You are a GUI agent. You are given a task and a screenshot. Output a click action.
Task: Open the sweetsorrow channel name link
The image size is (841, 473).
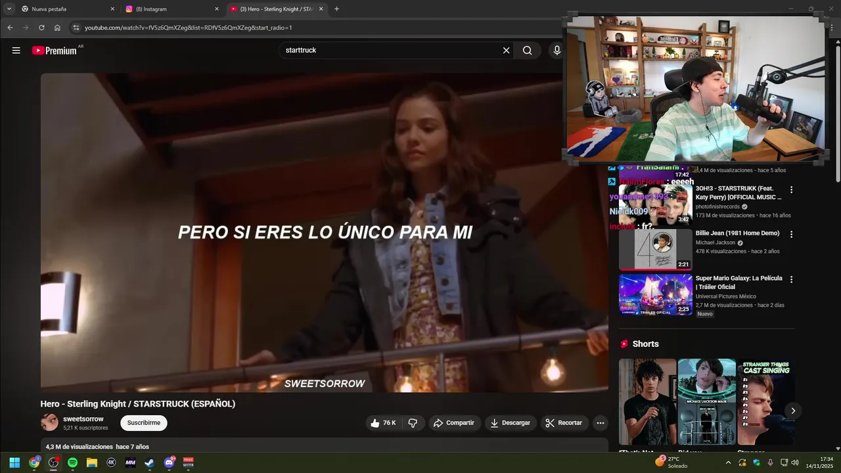[x=83, y=419]
